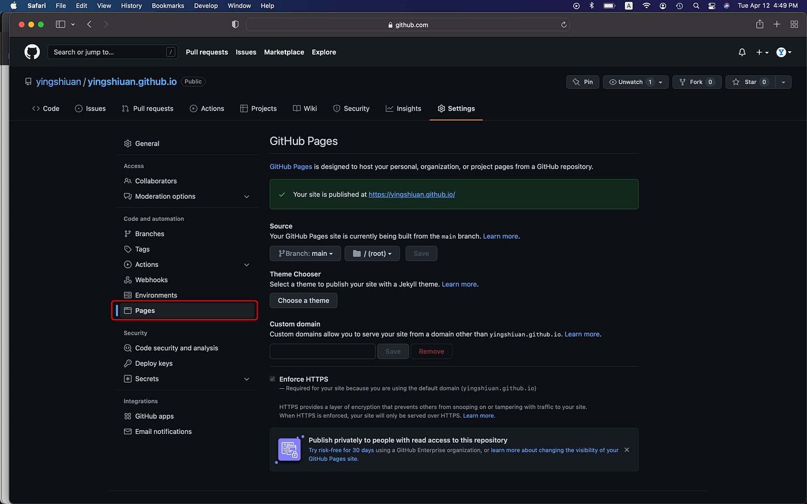Open Code security and analysis settings

click(x=186, y=348)
